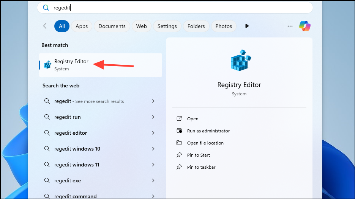Click the large Registry Editor cube icon
The width and height of the screenshot is (355, 199).
coord(241,60)
